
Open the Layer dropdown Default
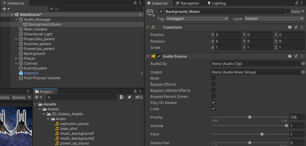tap(274, 19)
